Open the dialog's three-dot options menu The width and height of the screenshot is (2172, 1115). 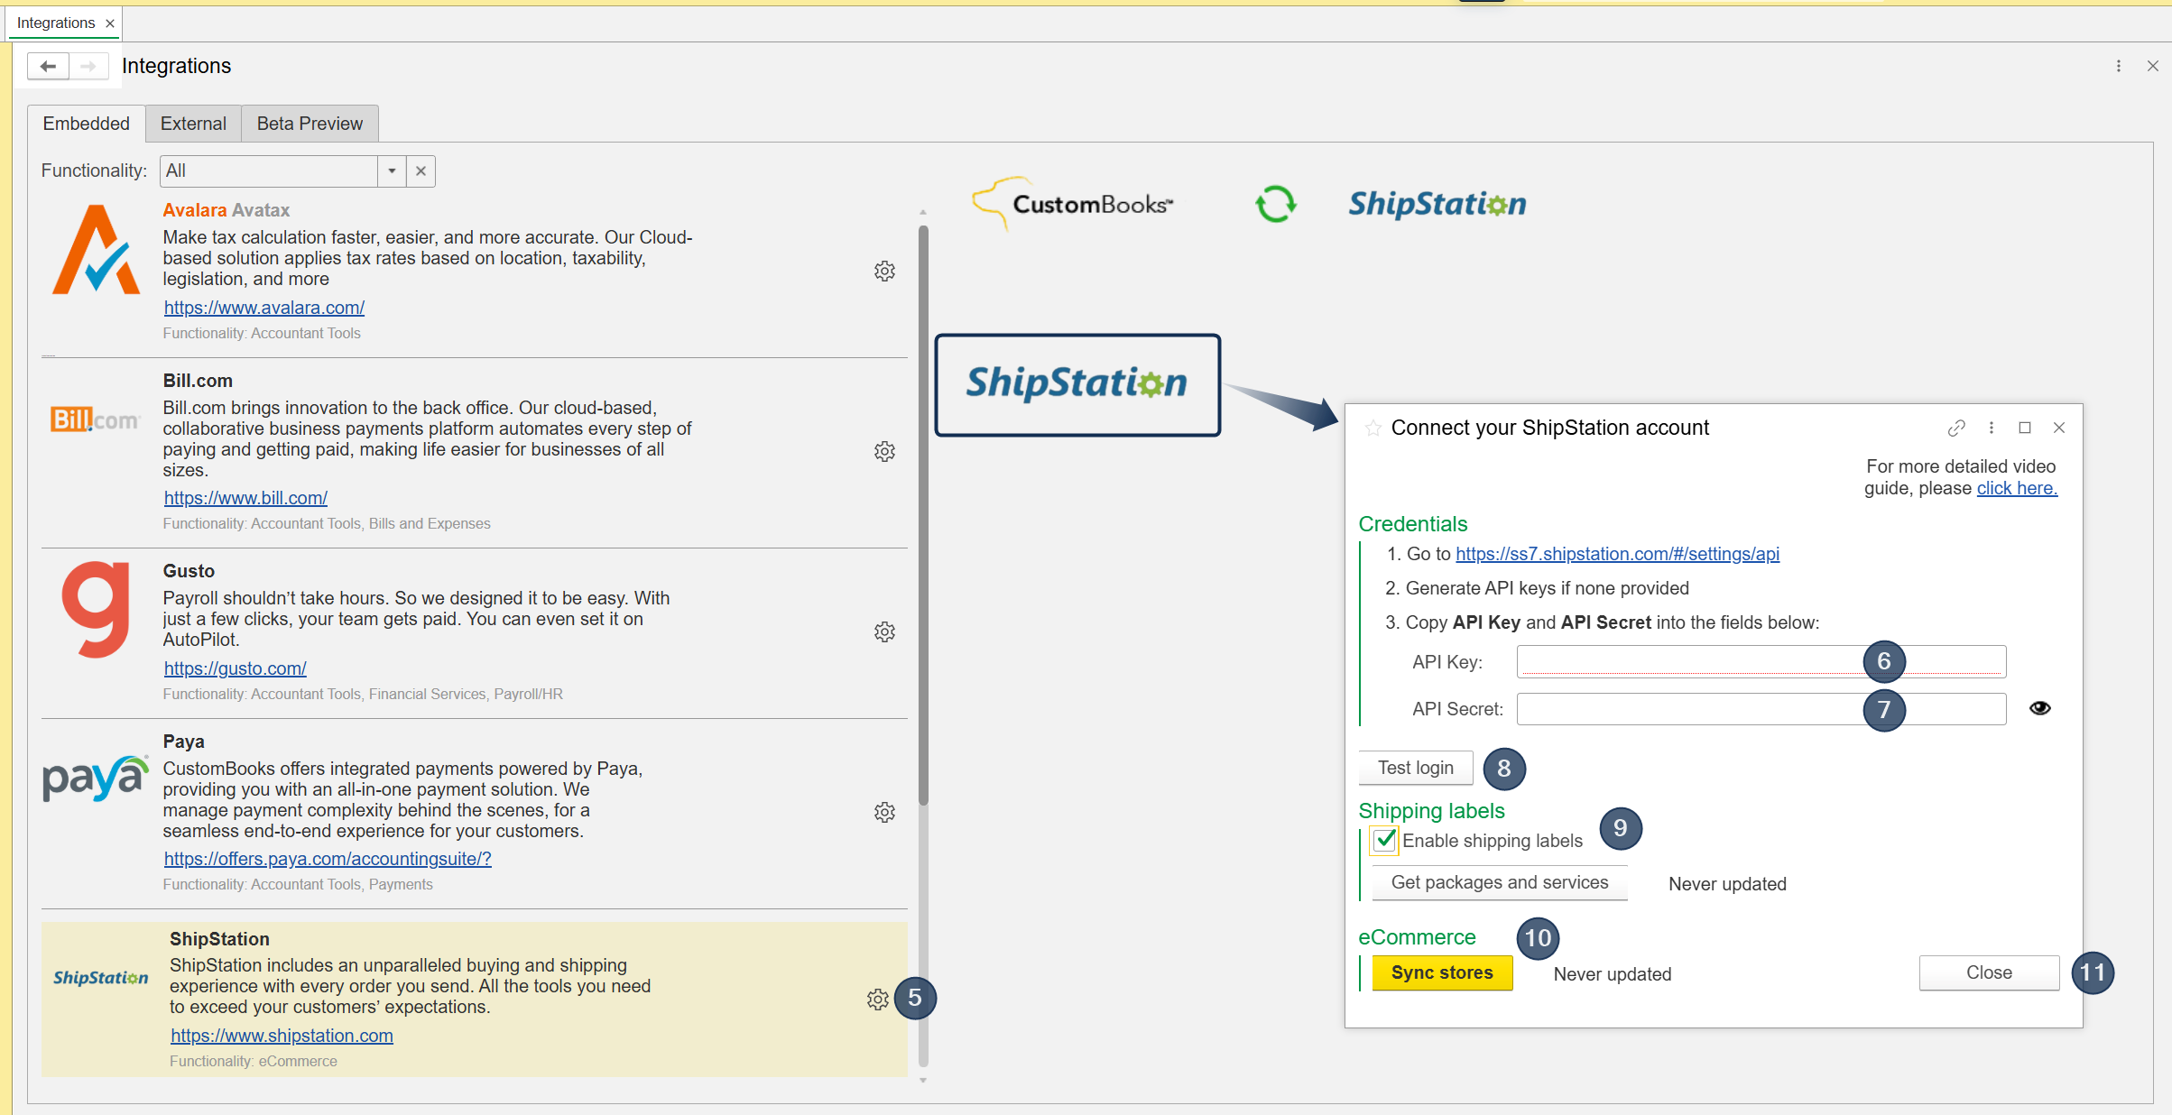pyautogui.click(x=1991, y=428)
